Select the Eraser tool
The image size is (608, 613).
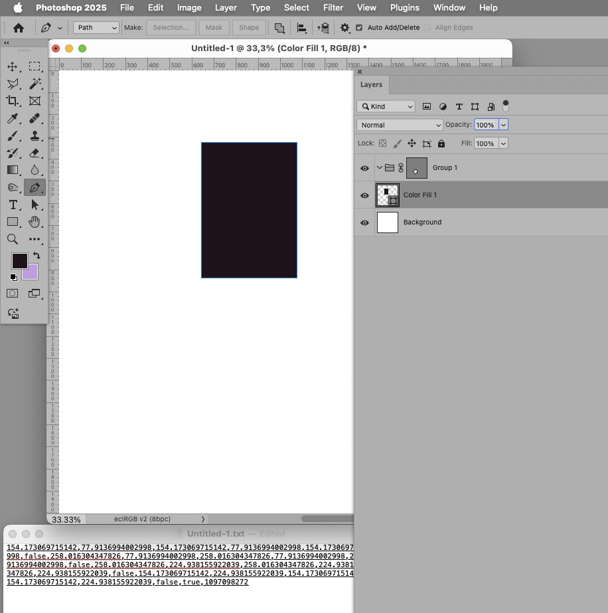click(35, 152)
